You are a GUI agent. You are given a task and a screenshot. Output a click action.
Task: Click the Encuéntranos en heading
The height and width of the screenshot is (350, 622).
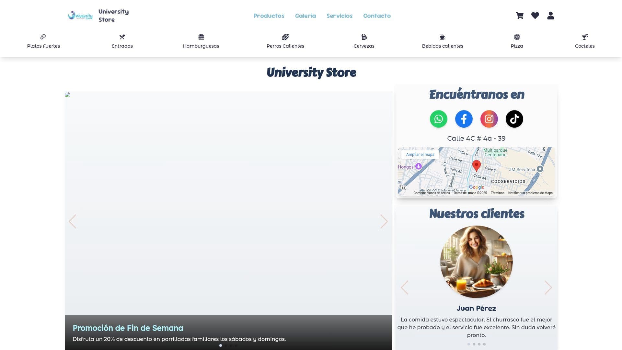tap(477, 94)
